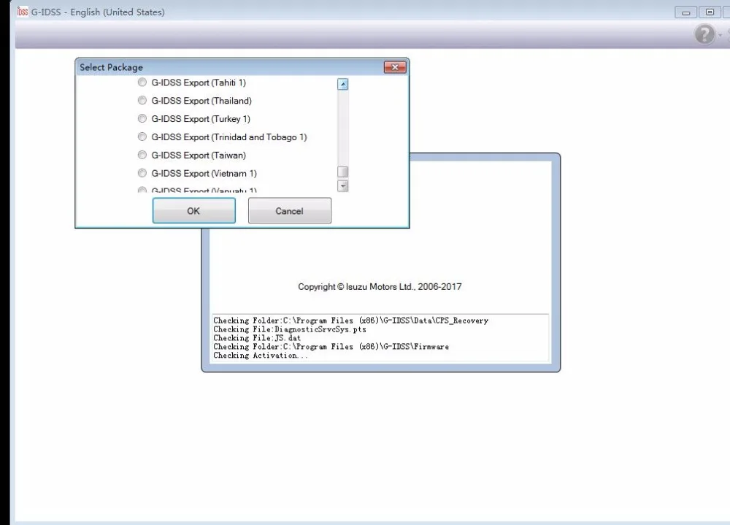Choose G-IDSS Export (Turkey 1) radio button

pos(142,119)
